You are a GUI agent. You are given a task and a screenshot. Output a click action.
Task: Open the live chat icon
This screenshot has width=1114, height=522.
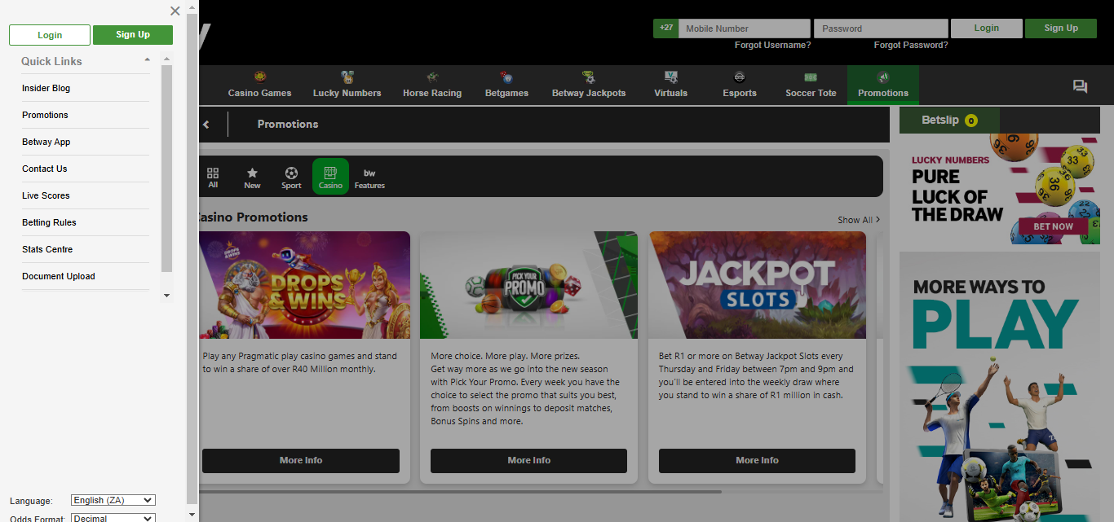[1080, 86]
